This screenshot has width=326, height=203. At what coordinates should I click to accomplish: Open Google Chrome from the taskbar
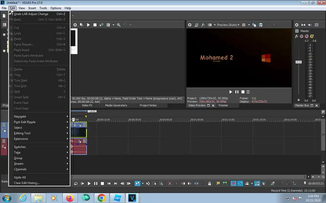tap(101, 198)
